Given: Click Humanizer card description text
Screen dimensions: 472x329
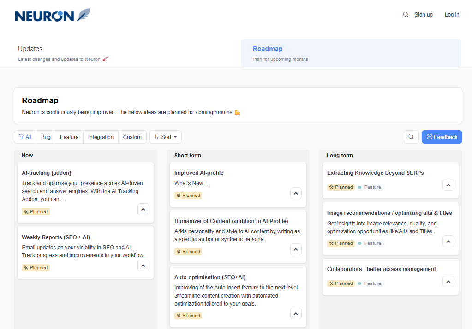Looking at the screenshot, I should point(237,235).
